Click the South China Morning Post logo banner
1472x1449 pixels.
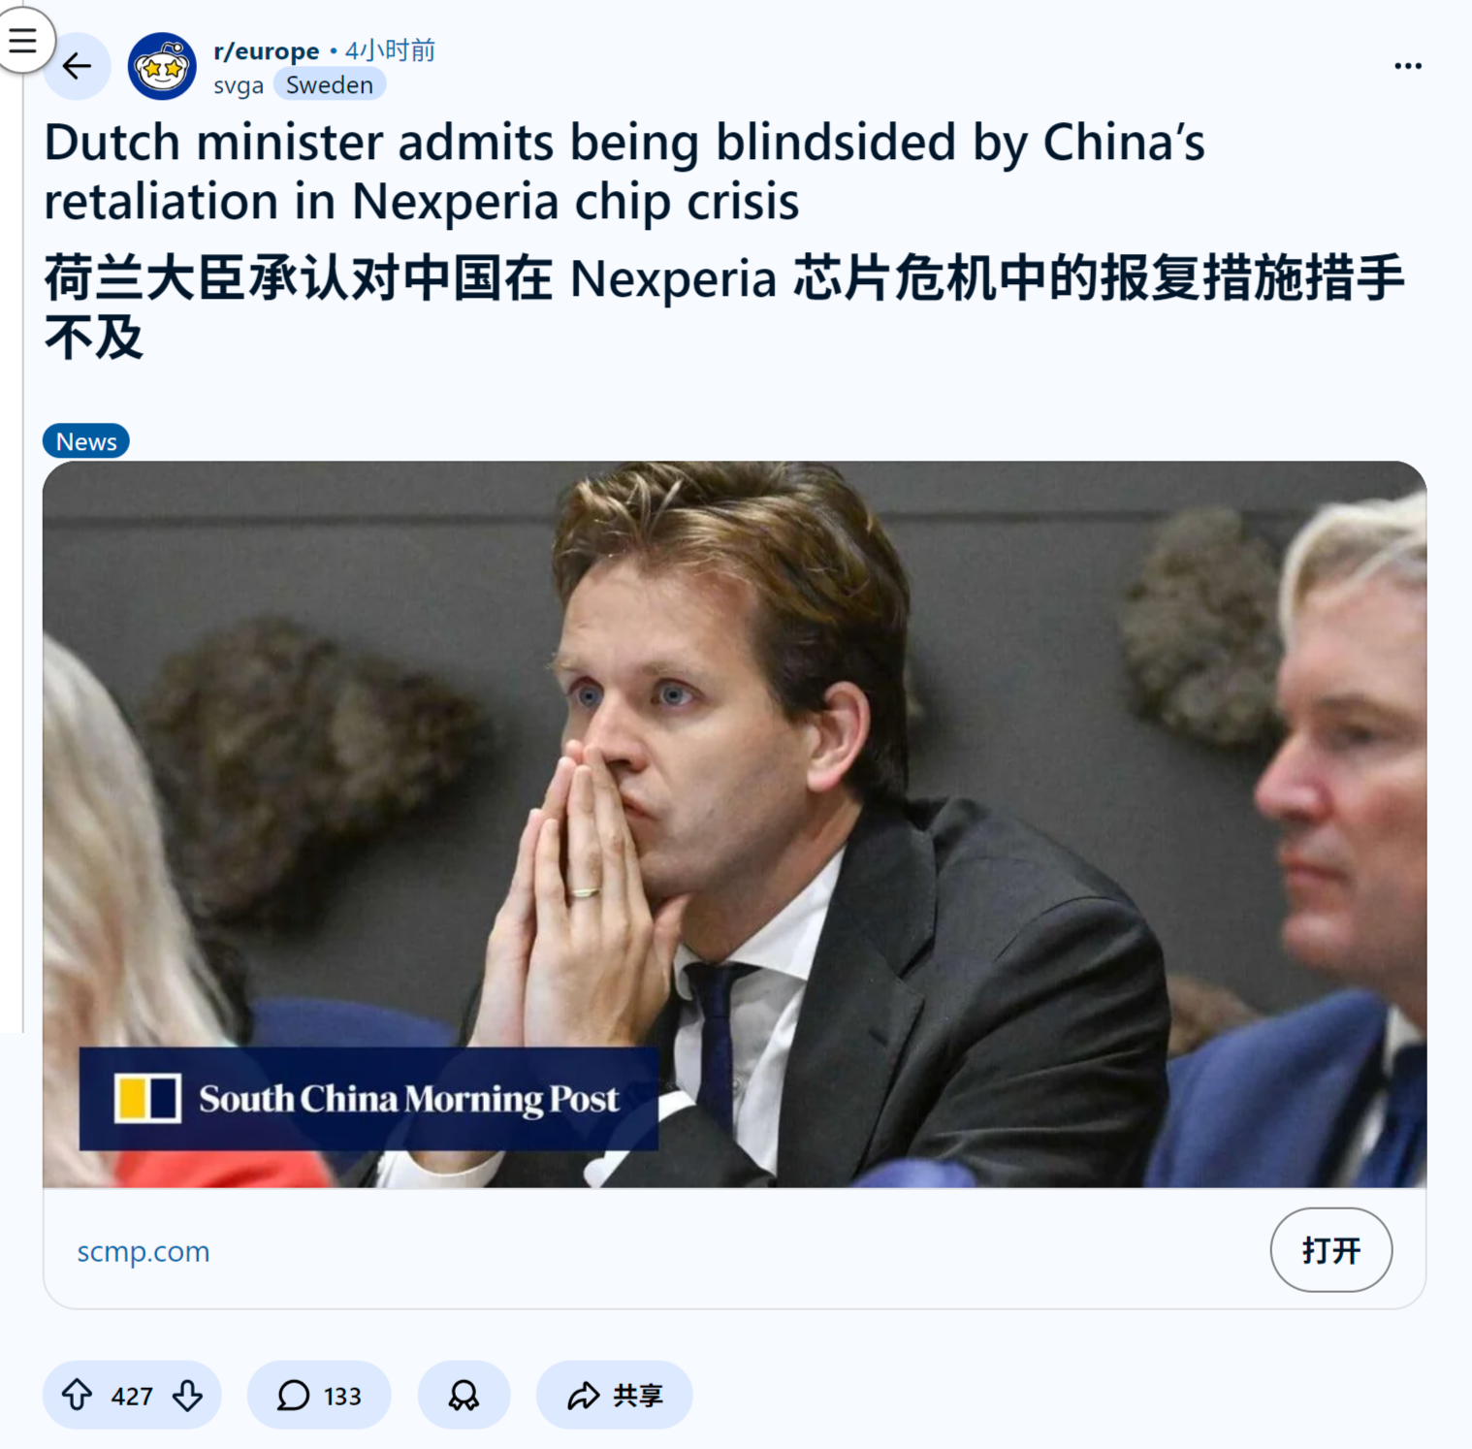[368, 1098]
